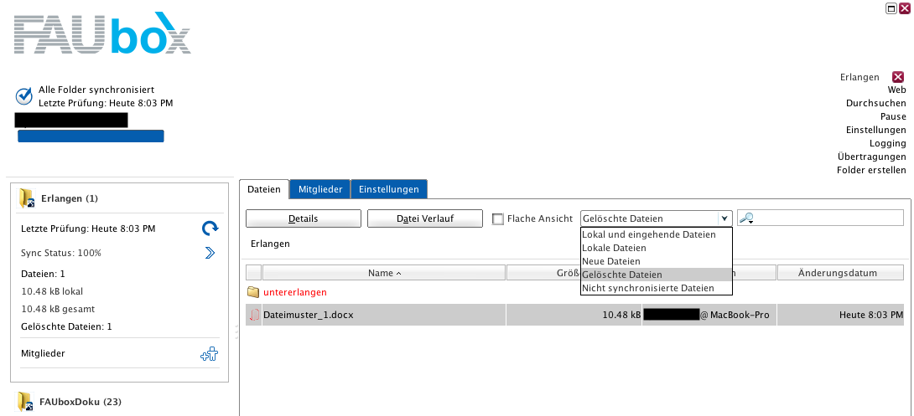Image resolution: width=914 pixels, height=416 pixels.
Task: Sort by Änderungsdatum column header
Action: tap(840, 273)
